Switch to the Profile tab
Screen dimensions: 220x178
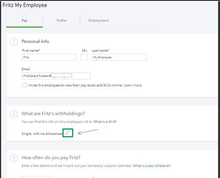pyautogui.click(x=62, y=20)
